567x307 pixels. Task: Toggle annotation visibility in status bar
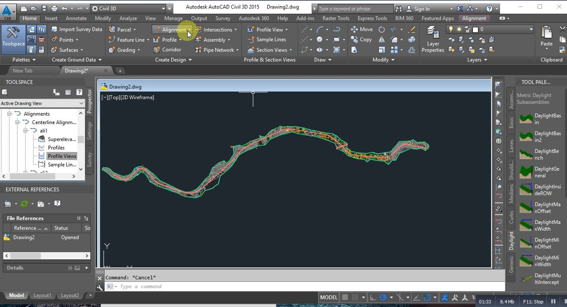(x=445, y=297)
